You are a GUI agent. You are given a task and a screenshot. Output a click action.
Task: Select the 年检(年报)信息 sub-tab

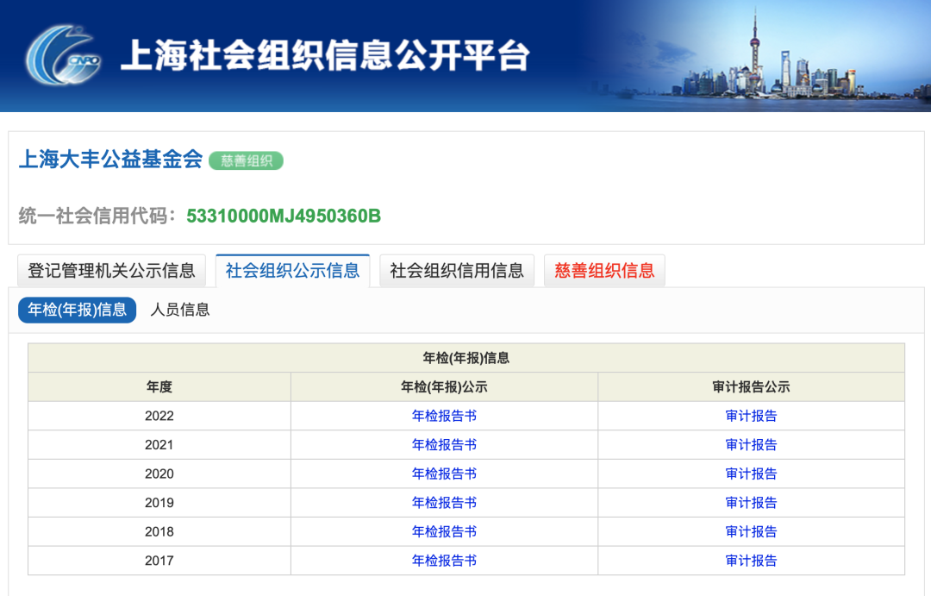[x=78, y=310]
